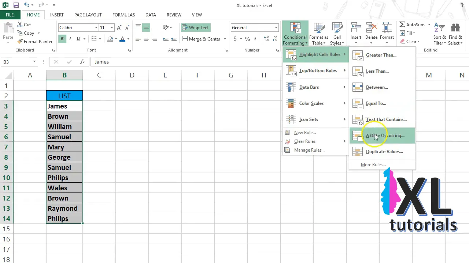Open the Format as Table gallery
The width and height of the screenshot is (469, 263).
point(319,34)
